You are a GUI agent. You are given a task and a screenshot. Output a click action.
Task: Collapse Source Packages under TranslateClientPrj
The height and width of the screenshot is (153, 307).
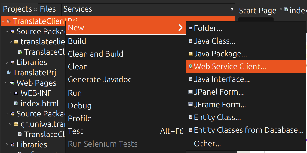coord(7,31)
